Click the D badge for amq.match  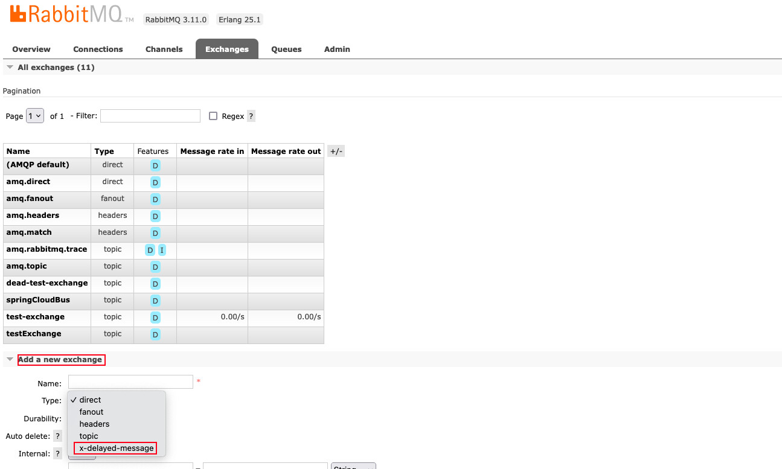[x=155, y=233]
